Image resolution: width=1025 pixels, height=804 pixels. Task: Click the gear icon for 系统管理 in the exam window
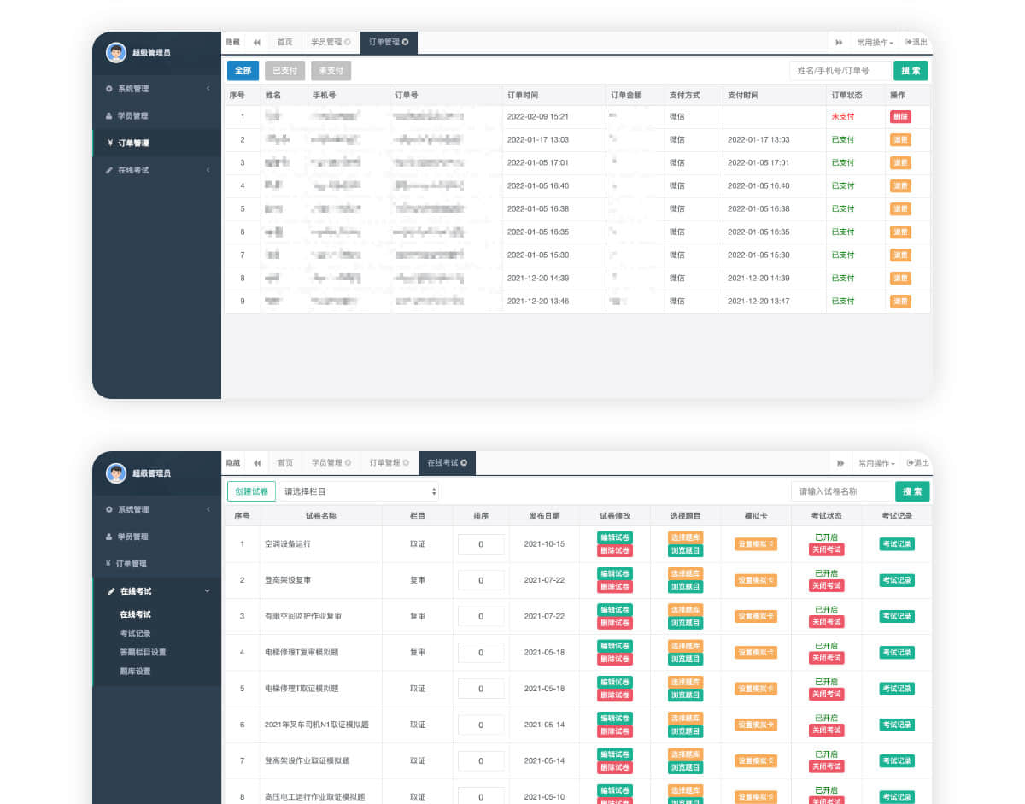coord(109,509)
